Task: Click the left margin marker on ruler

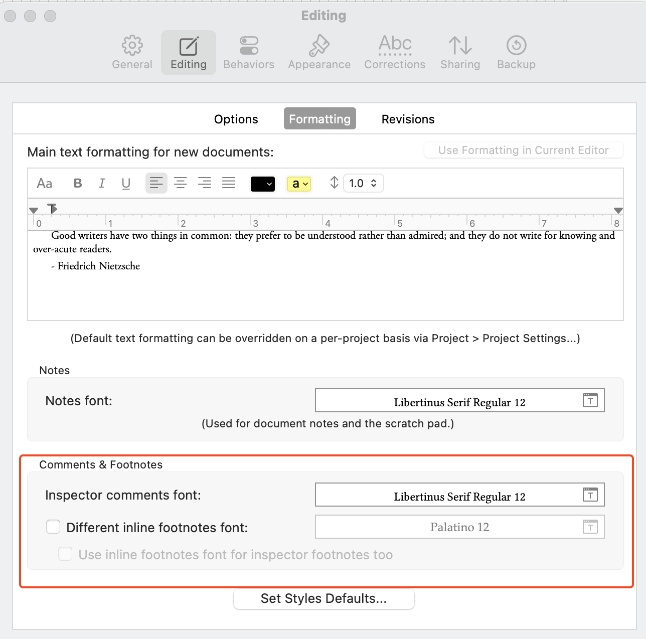Action: [34, 211]
